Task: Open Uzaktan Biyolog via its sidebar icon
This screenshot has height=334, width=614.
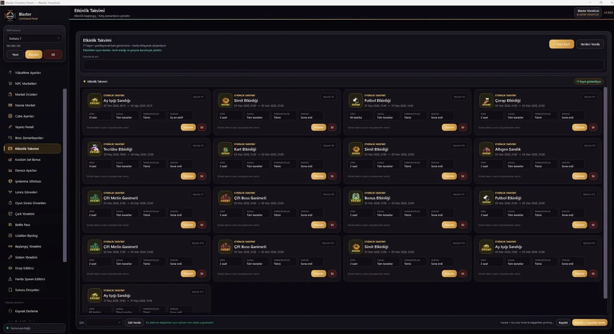Action: [10, 236]
